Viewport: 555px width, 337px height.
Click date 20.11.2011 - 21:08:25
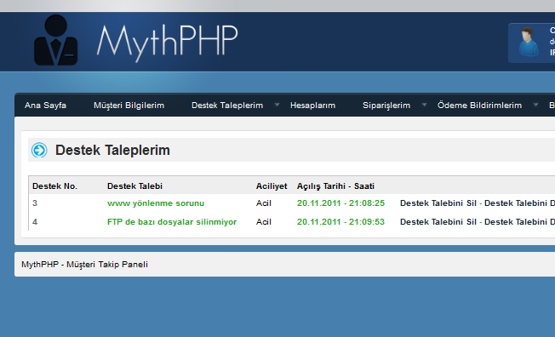(340, 203)
